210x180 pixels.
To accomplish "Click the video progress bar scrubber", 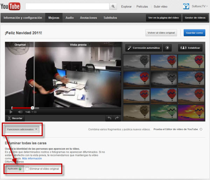I will (x=33, y=108).
